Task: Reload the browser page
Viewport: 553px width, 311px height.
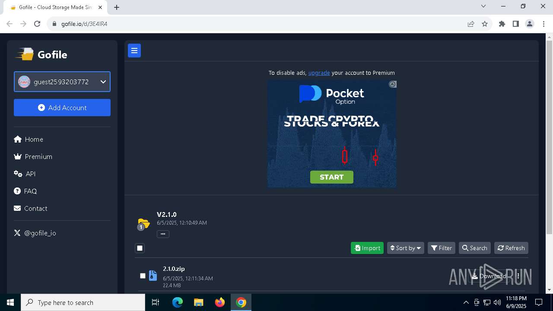Action: (x=37, y=24)
